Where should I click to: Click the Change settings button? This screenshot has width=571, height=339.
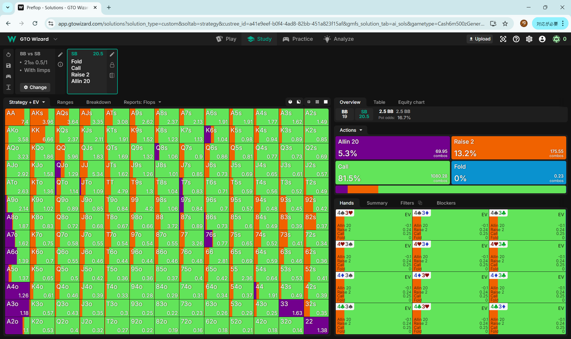pos(35,87)
